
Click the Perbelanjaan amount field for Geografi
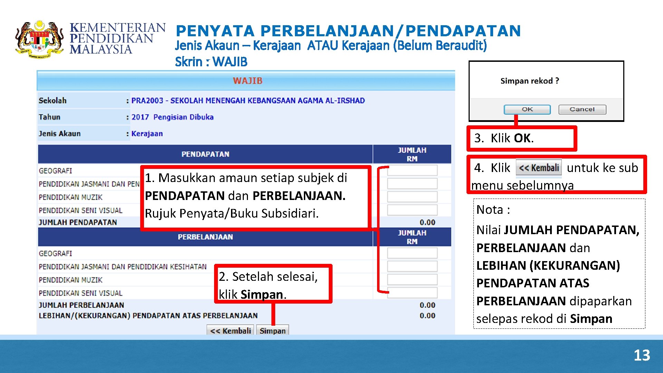[x=412, y=253]
